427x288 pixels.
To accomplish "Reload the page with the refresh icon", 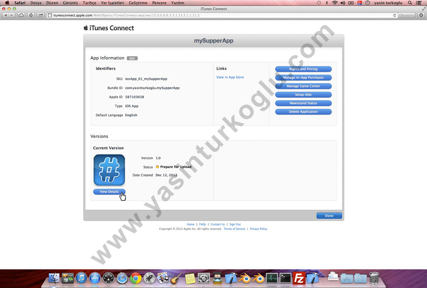I will [x=395, y=15].
